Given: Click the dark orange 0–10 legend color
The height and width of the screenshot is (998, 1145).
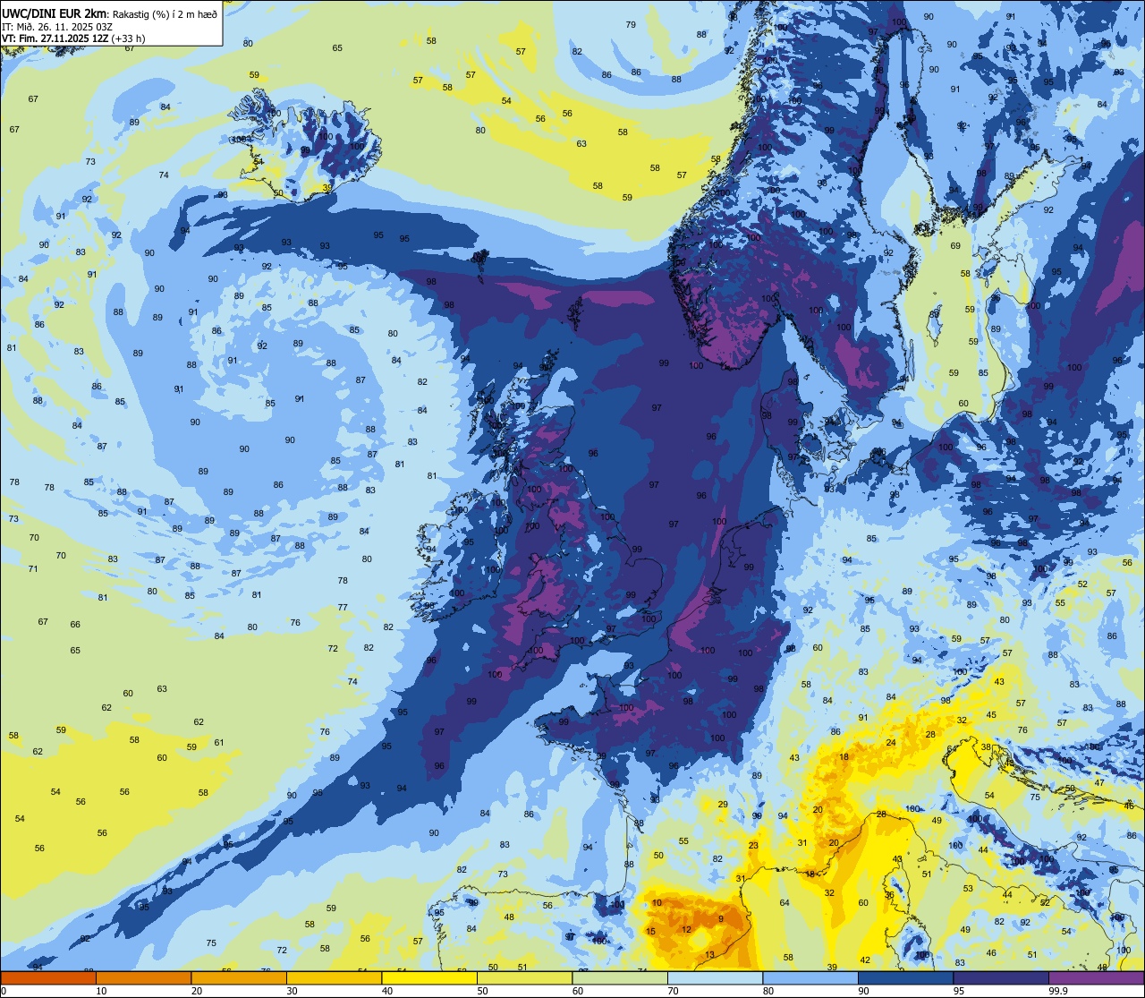Looking at the screenshot, I should tap(48, 977).
